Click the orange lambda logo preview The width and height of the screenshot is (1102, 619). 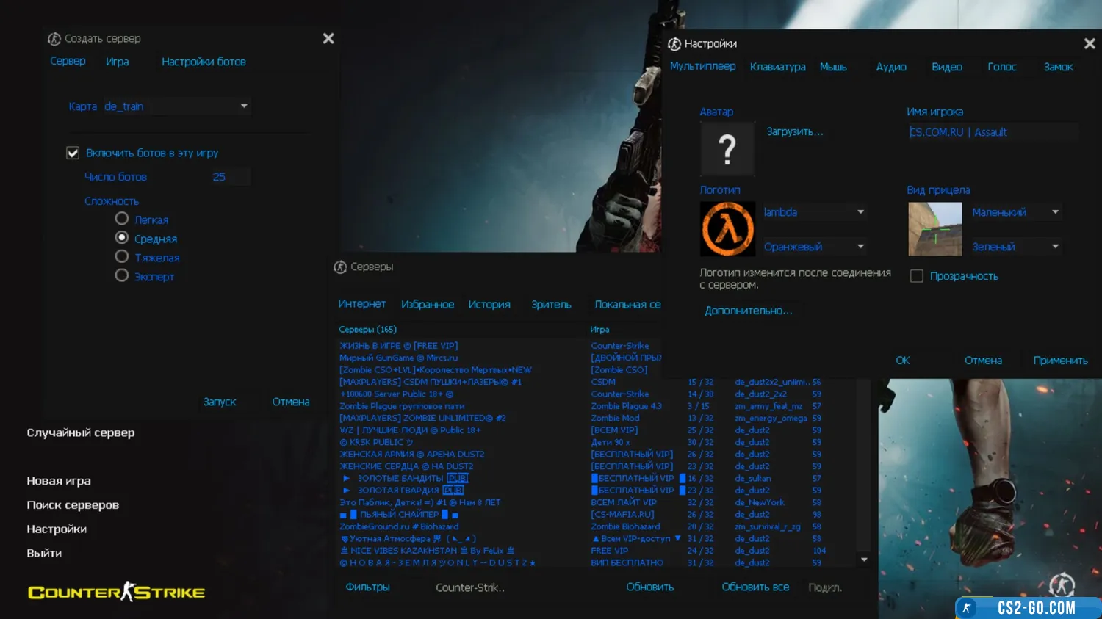click(727, 229)
